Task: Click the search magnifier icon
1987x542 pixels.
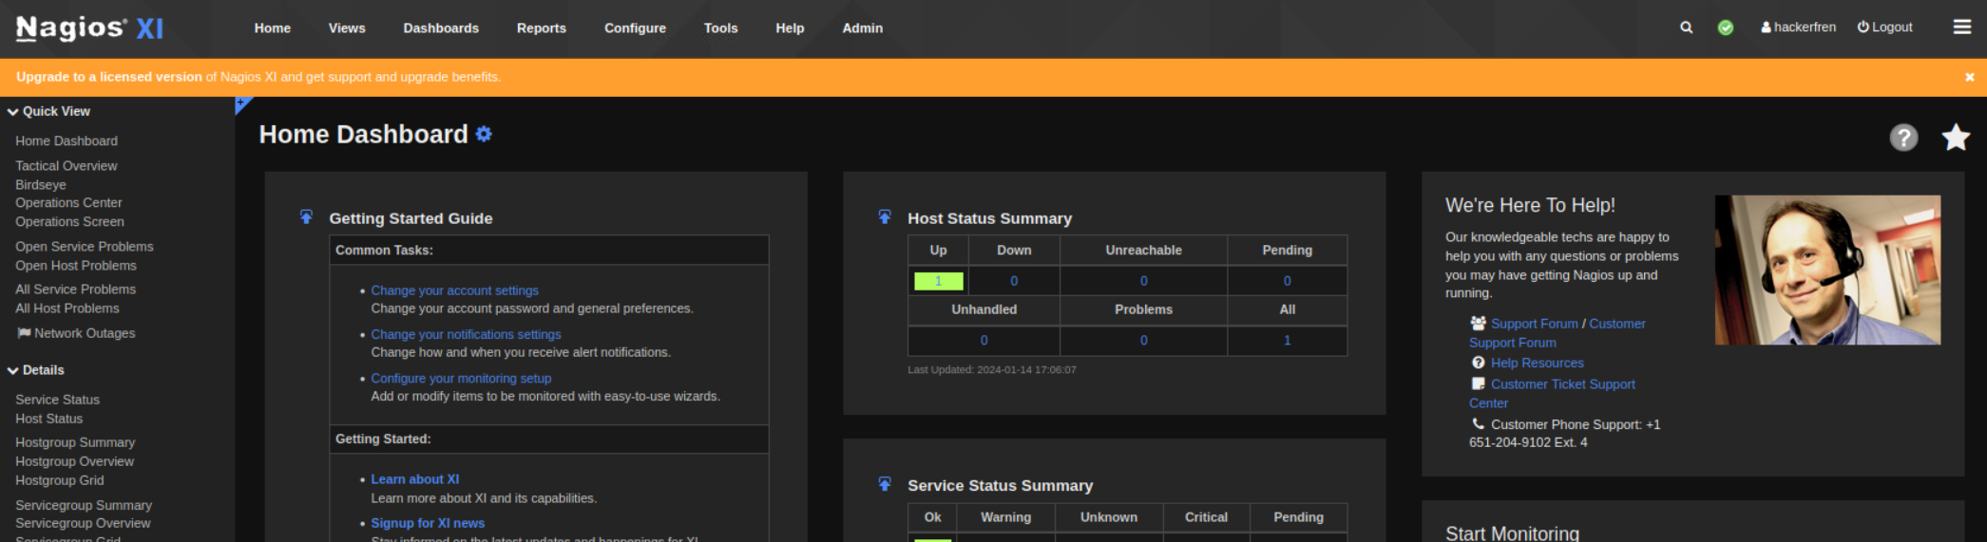Action: click(x=1686, y=28)
